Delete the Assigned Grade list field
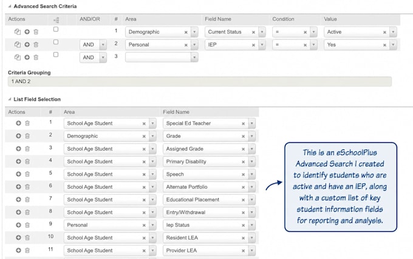The width and height of the screenshot is (413, 259). (27, 148)
